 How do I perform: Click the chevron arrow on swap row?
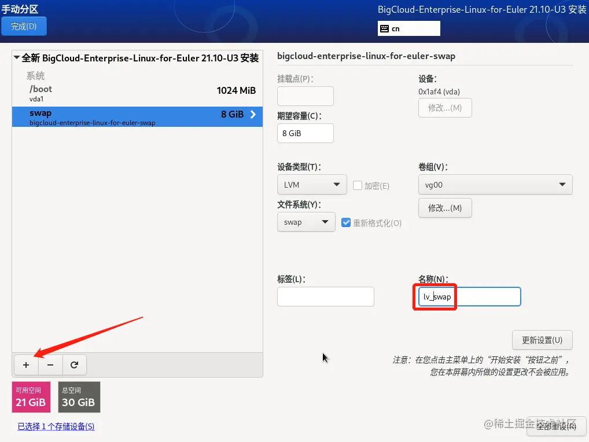pos(253,114)
